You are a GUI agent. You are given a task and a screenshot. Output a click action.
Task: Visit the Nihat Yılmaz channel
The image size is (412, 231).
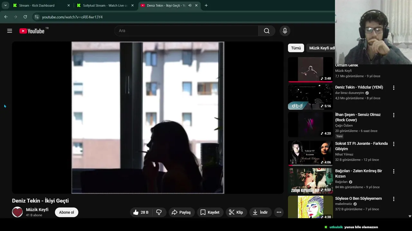(x=344, y=154)
